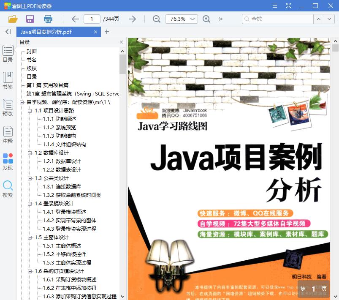Collapse the left sidebar panel

pos(8,32)
